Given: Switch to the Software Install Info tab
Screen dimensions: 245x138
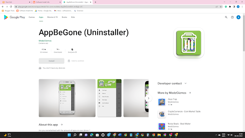Looking at the screenshot, I should coord(47,2).
